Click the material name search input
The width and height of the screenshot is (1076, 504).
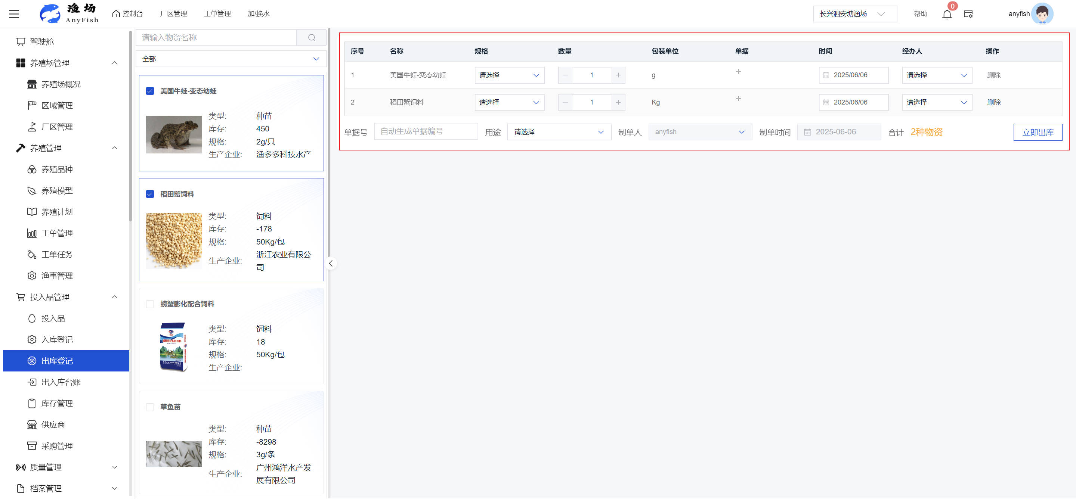[x=216, y=38]
